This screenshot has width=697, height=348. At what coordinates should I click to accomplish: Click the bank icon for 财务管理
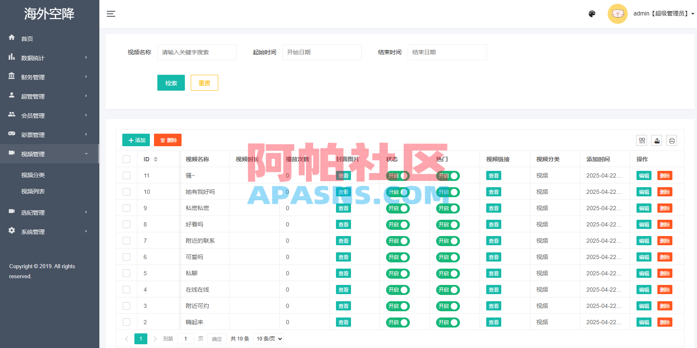pos(12,76)
